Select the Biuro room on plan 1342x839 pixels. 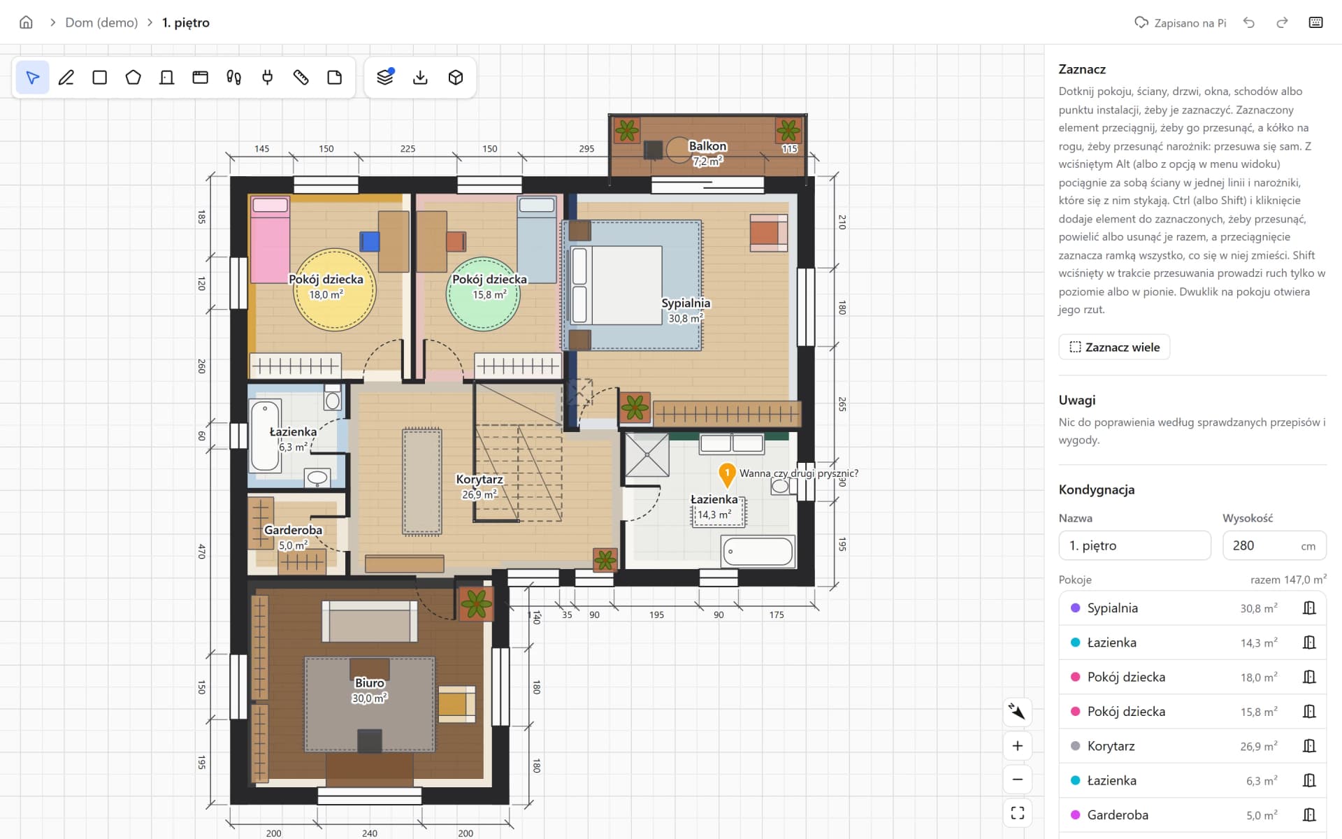pyautogui.click(x=370, y=690)
